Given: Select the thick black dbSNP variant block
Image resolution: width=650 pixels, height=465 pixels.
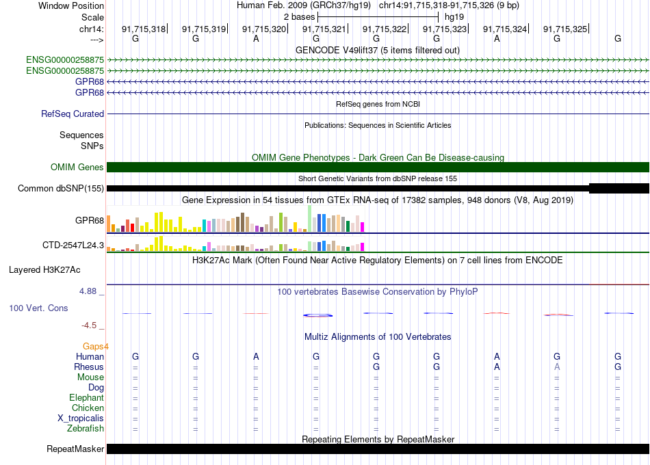Looking at the screenshot, I should pyautogui.click(x=619, y=188).
